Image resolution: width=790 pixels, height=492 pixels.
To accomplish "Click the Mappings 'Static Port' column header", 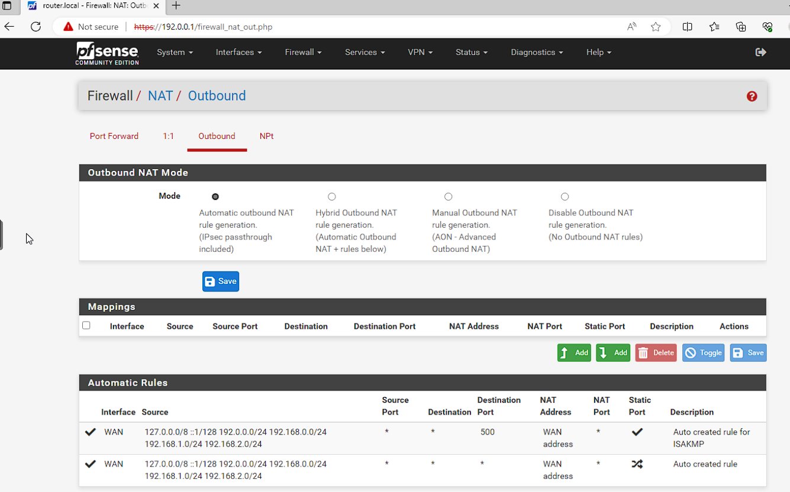I will (x=605, y=326).
